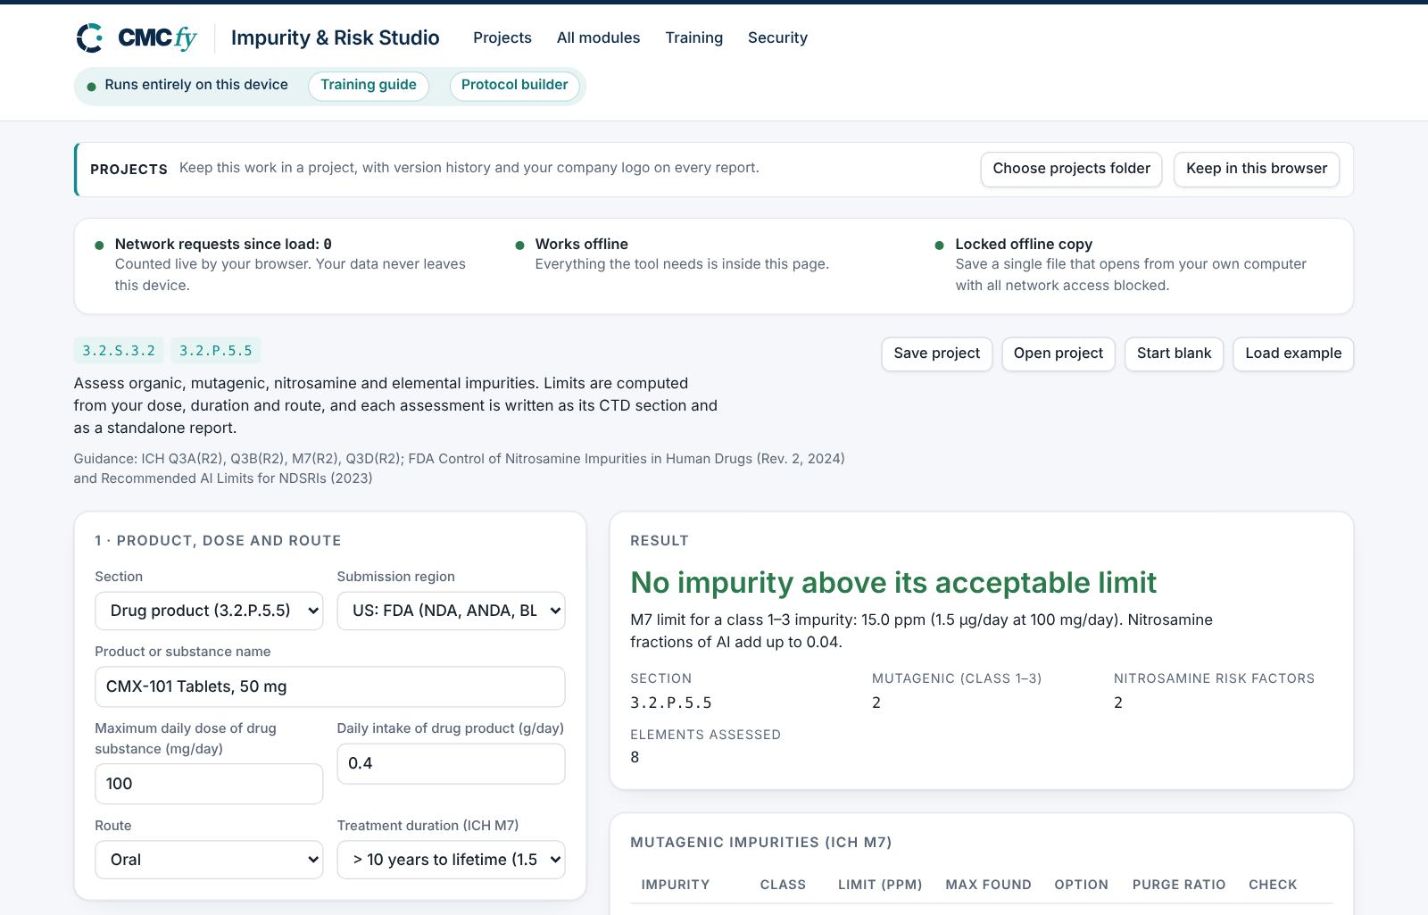
Task: Click Choose projects folder button
Action: point(1071,169)
